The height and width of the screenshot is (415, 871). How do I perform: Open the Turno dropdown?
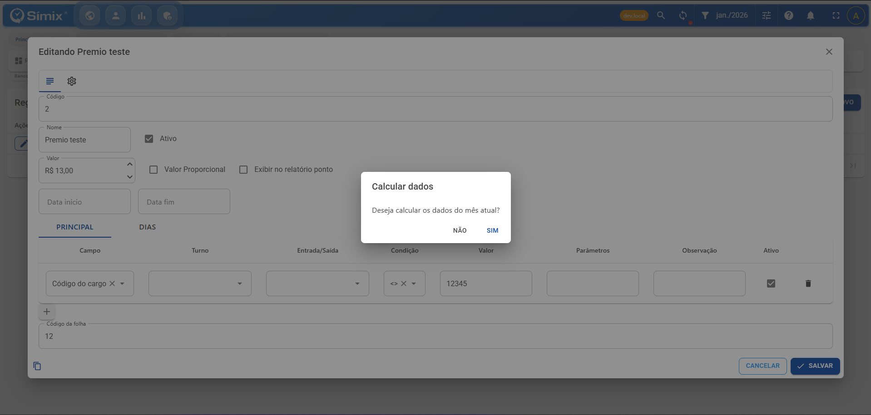(200, 283)
